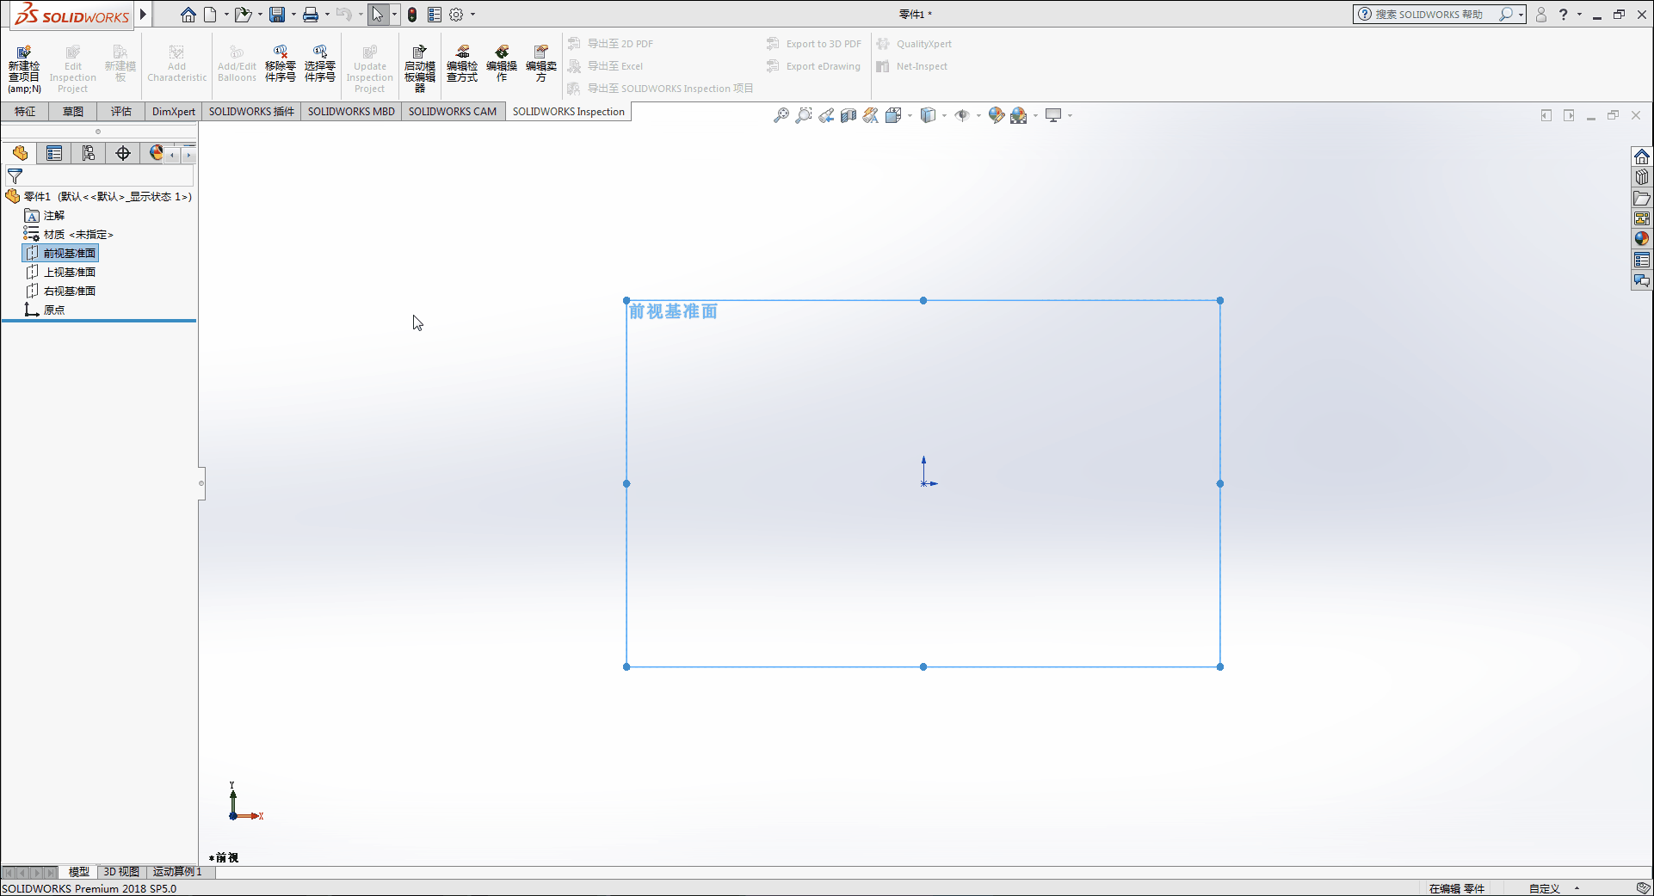Click Zoom to Fit in view toolbar
Viewport: 1654px width, 896px height.
(781, 115)
